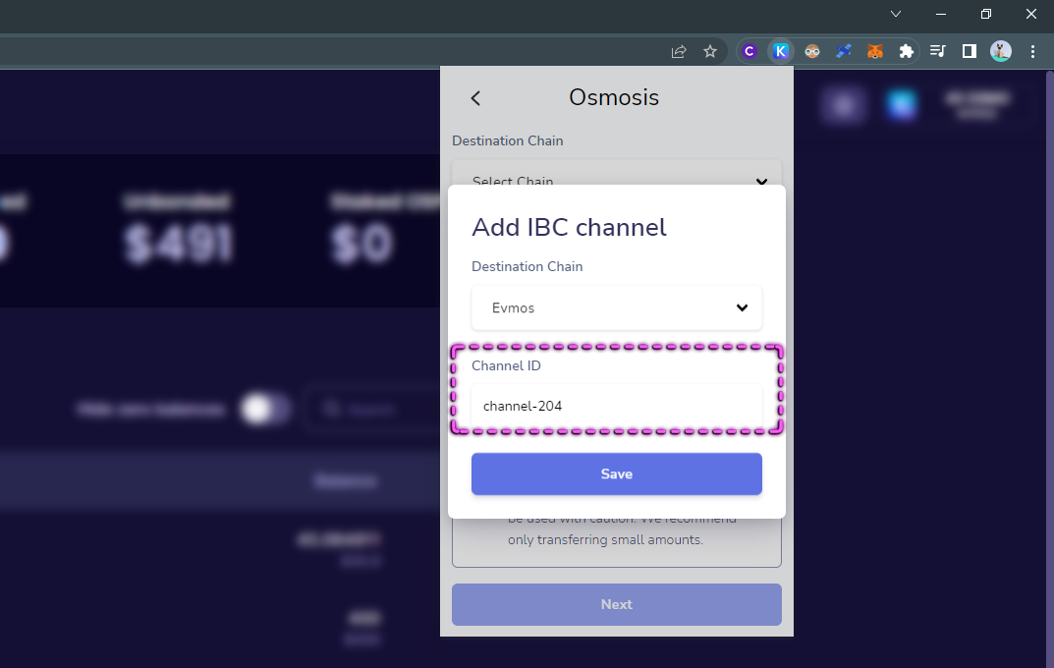
Task: Open the Keplr extension icon
Action: coord(780,51)
